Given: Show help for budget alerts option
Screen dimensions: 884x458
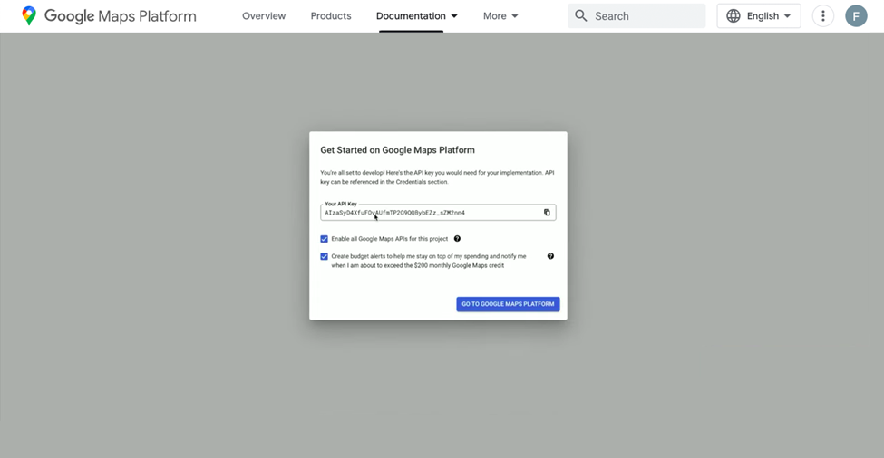Looking at the screenshot, I should 551,256.
